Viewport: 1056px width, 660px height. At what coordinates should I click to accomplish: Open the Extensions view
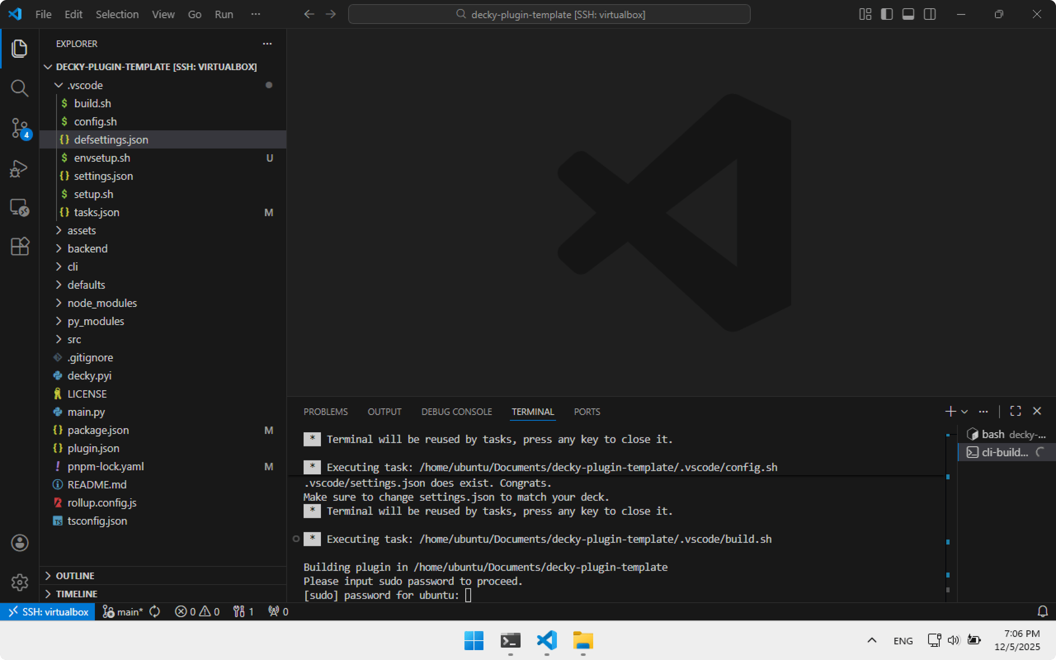[x=19, y=247]
